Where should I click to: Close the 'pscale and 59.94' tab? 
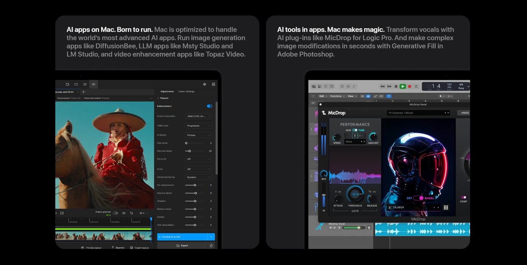coord(78,92)
